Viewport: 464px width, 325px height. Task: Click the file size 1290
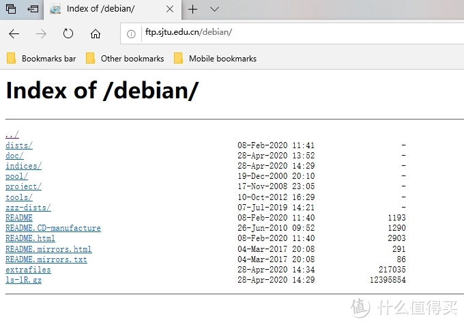tap(397, 228)
